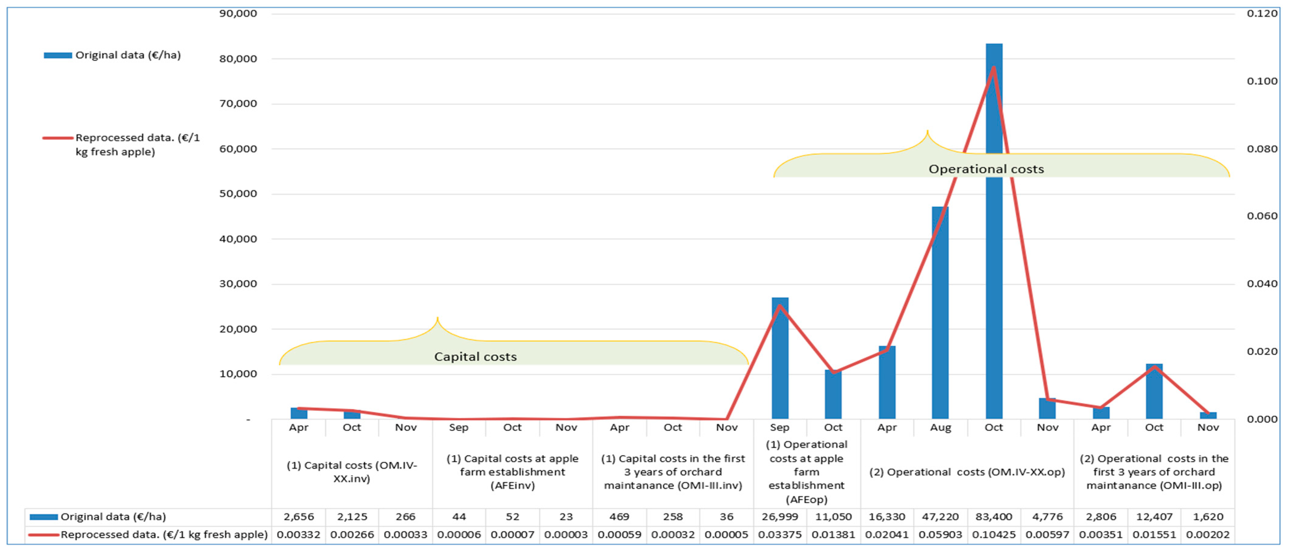Select the category label (1) Capital costs (OM.IV-XX.inv)
This screenshot has height=556, width=1290.
tap(352, 472)
